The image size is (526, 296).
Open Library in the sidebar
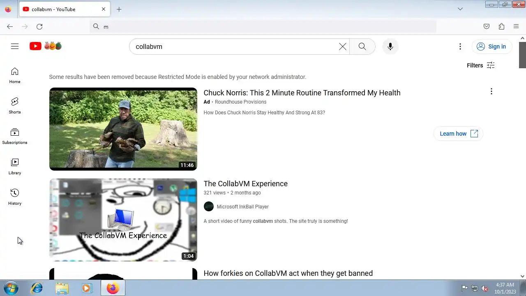(x=15, y=167)
